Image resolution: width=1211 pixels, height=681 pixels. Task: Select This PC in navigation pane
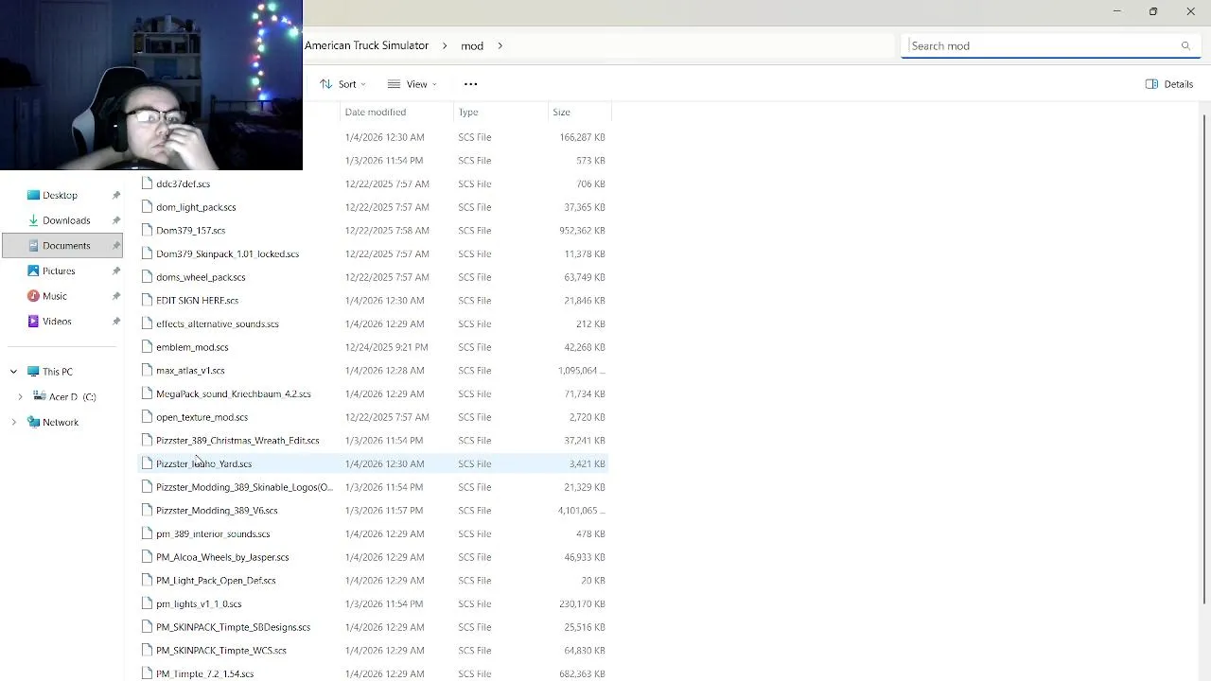pos(57,372)
